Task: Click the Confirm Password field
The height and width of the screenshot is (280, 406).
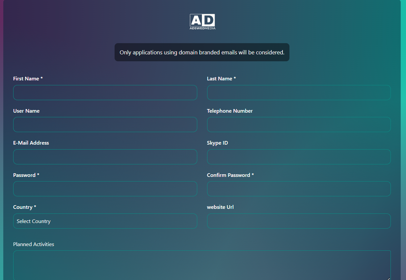Action: click(299, 189)
